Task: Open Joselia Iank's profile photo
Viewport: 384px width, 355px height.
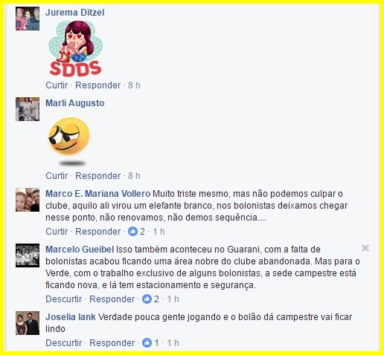Action: 28,323
